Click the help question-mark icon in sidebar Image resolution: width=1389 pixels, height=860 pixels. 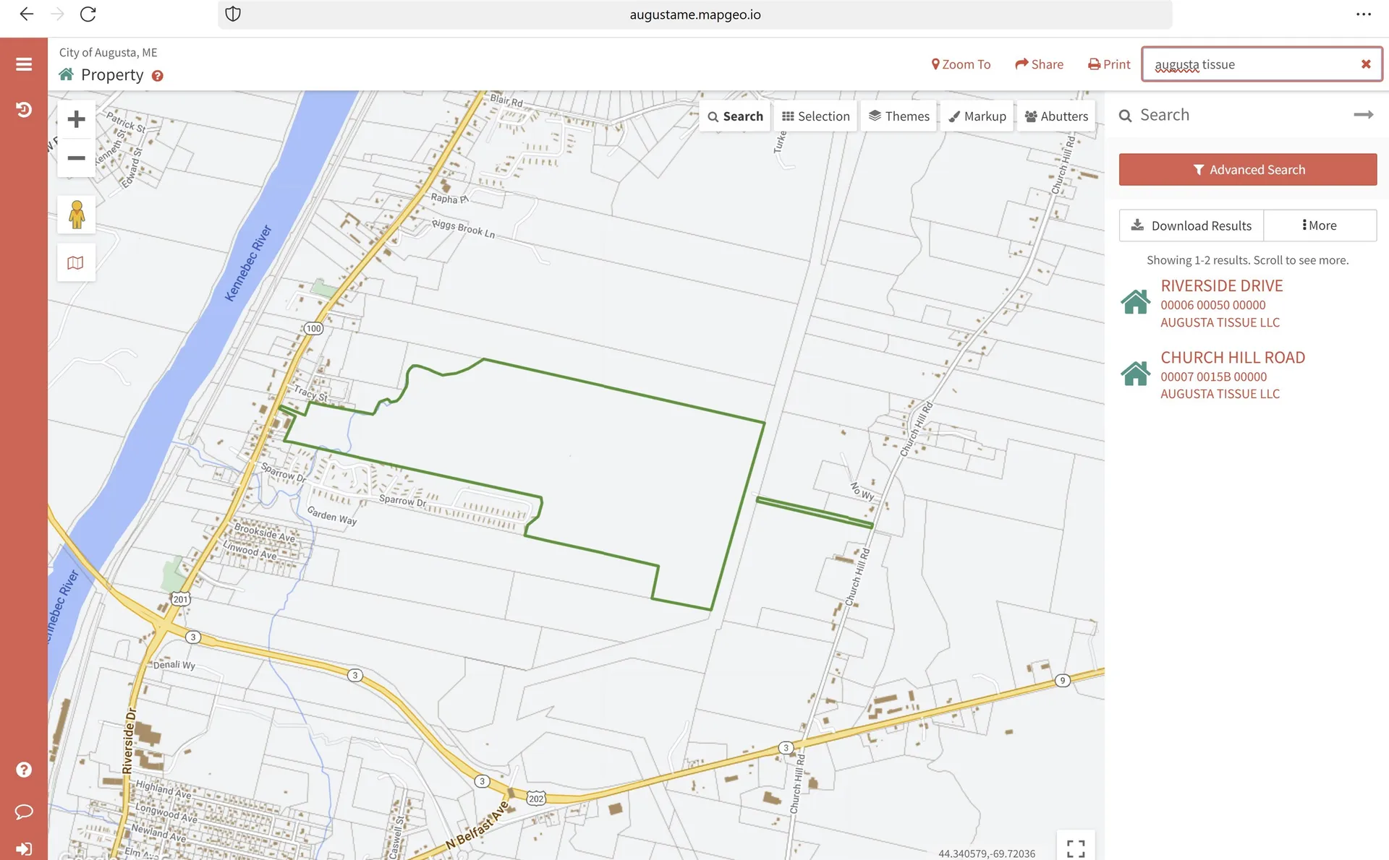pos(24,769)
